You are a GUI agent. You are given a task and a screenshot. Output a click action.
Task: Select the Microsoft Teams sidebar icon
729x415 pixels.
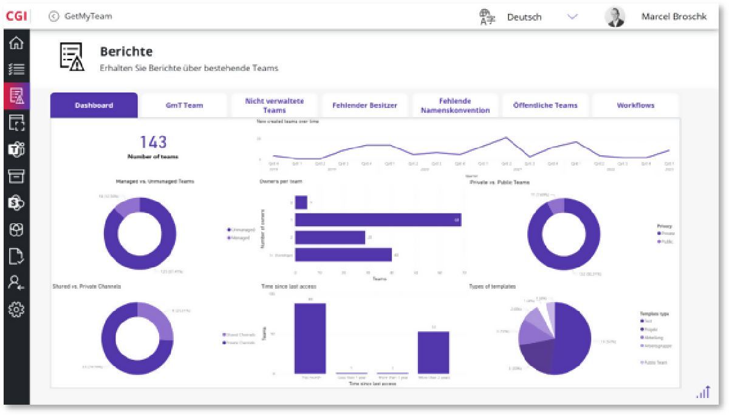tap(16, 149)
